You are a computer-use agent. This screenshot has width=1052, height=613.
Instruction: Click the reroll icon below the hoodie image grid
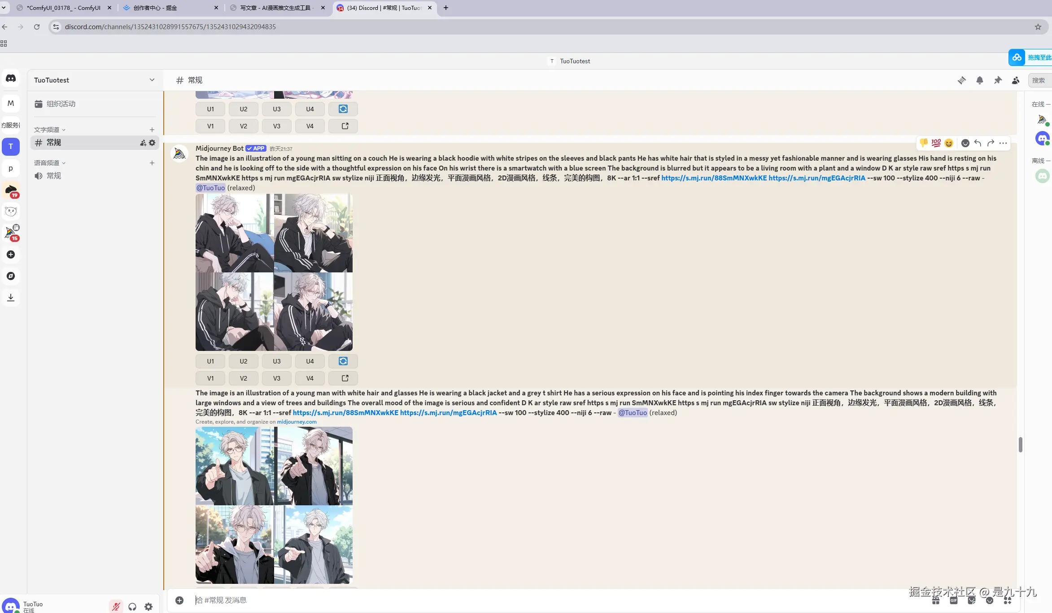[x=343, y=361]
